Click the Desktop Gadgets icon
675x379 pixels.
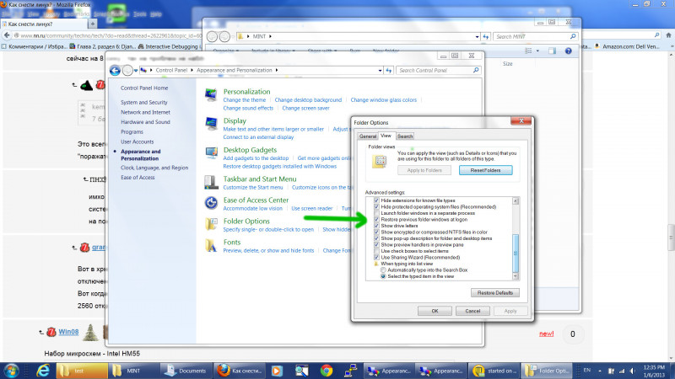(211, 153)
